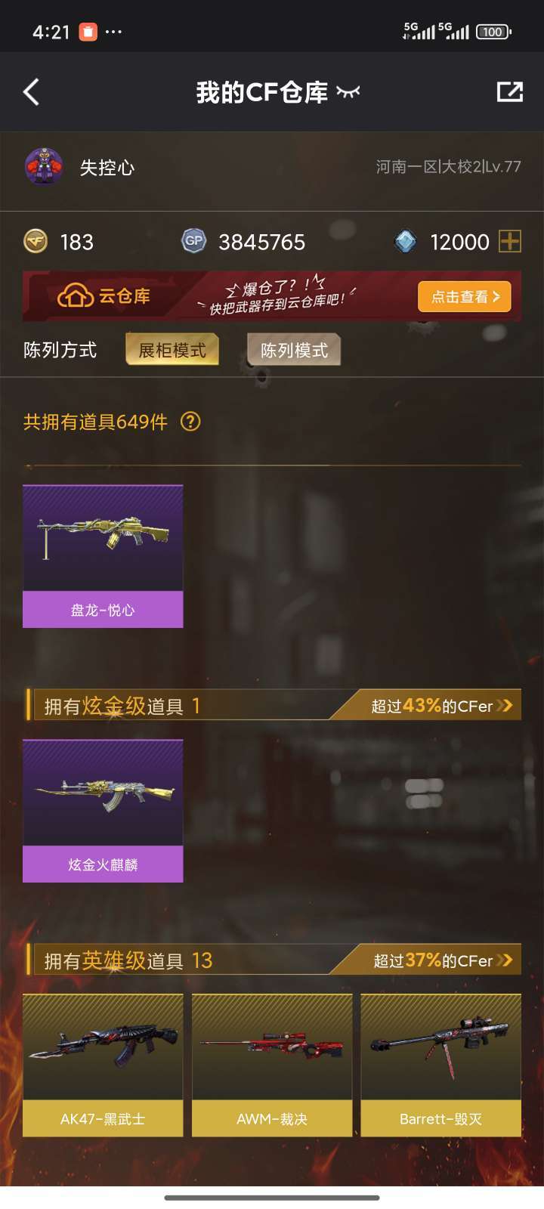Open the 炫金火麒麟 weapon card
Image resolution: width=544 pixels, height=1209 pixels.
pyautogui.click(x=103, y=811)
